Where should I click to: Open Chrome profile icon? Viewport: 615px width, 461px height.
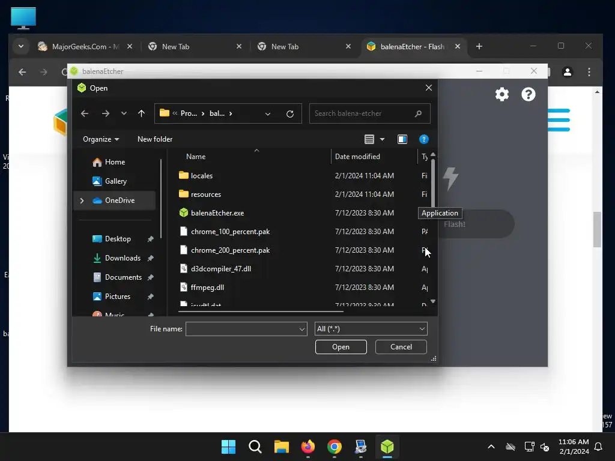click(x=567, y=72)
